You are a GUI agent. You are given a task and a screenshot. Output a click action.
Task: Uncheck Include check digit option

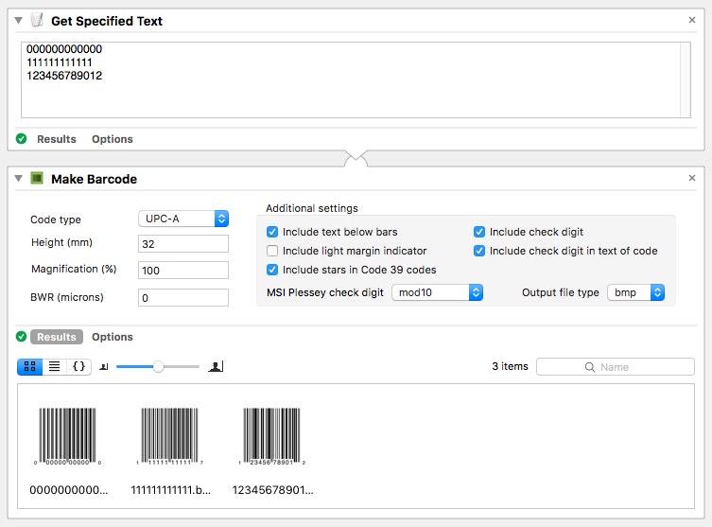click(479, 232)
